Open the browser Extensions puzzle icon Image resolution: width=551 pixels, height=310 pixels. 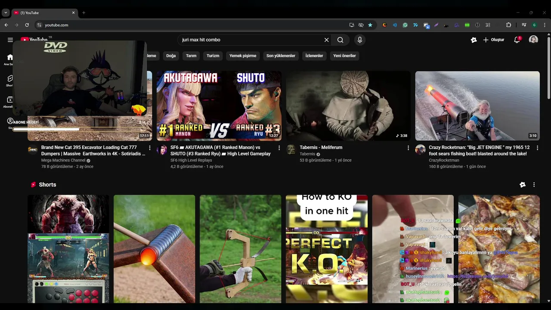[508, 25]
